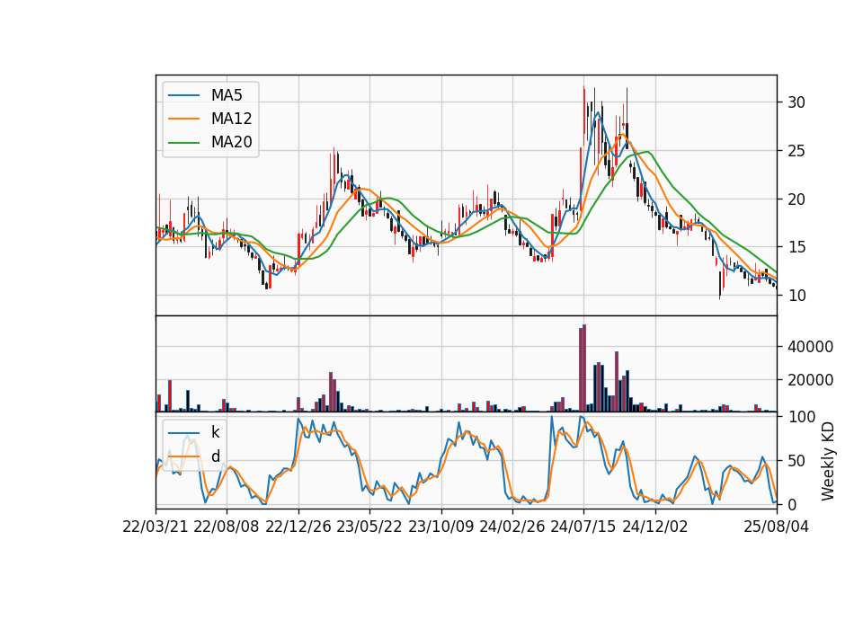Click the green MA20 legend line
This screenshot has height=620, width=863.
(183, 143)
